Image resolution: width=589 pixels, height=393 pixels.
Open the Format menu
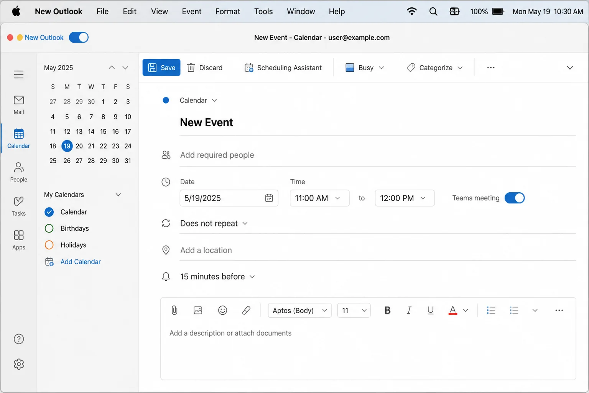228,12
